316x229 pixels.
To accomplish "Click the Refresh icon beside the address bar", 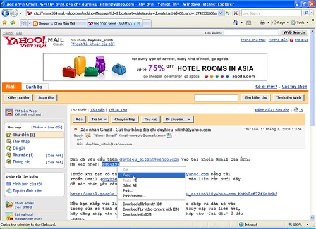I will pos(228,13).
